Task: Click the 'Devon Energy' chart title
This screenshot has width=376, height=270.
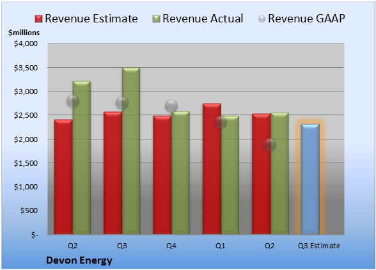Action: [79, 260]
